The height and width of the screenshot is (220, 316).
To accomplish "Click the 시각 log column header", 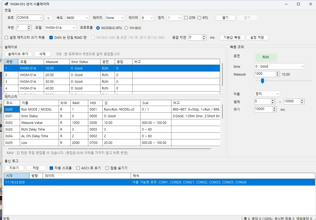I will pyautogui.click(x=17, y=176).
